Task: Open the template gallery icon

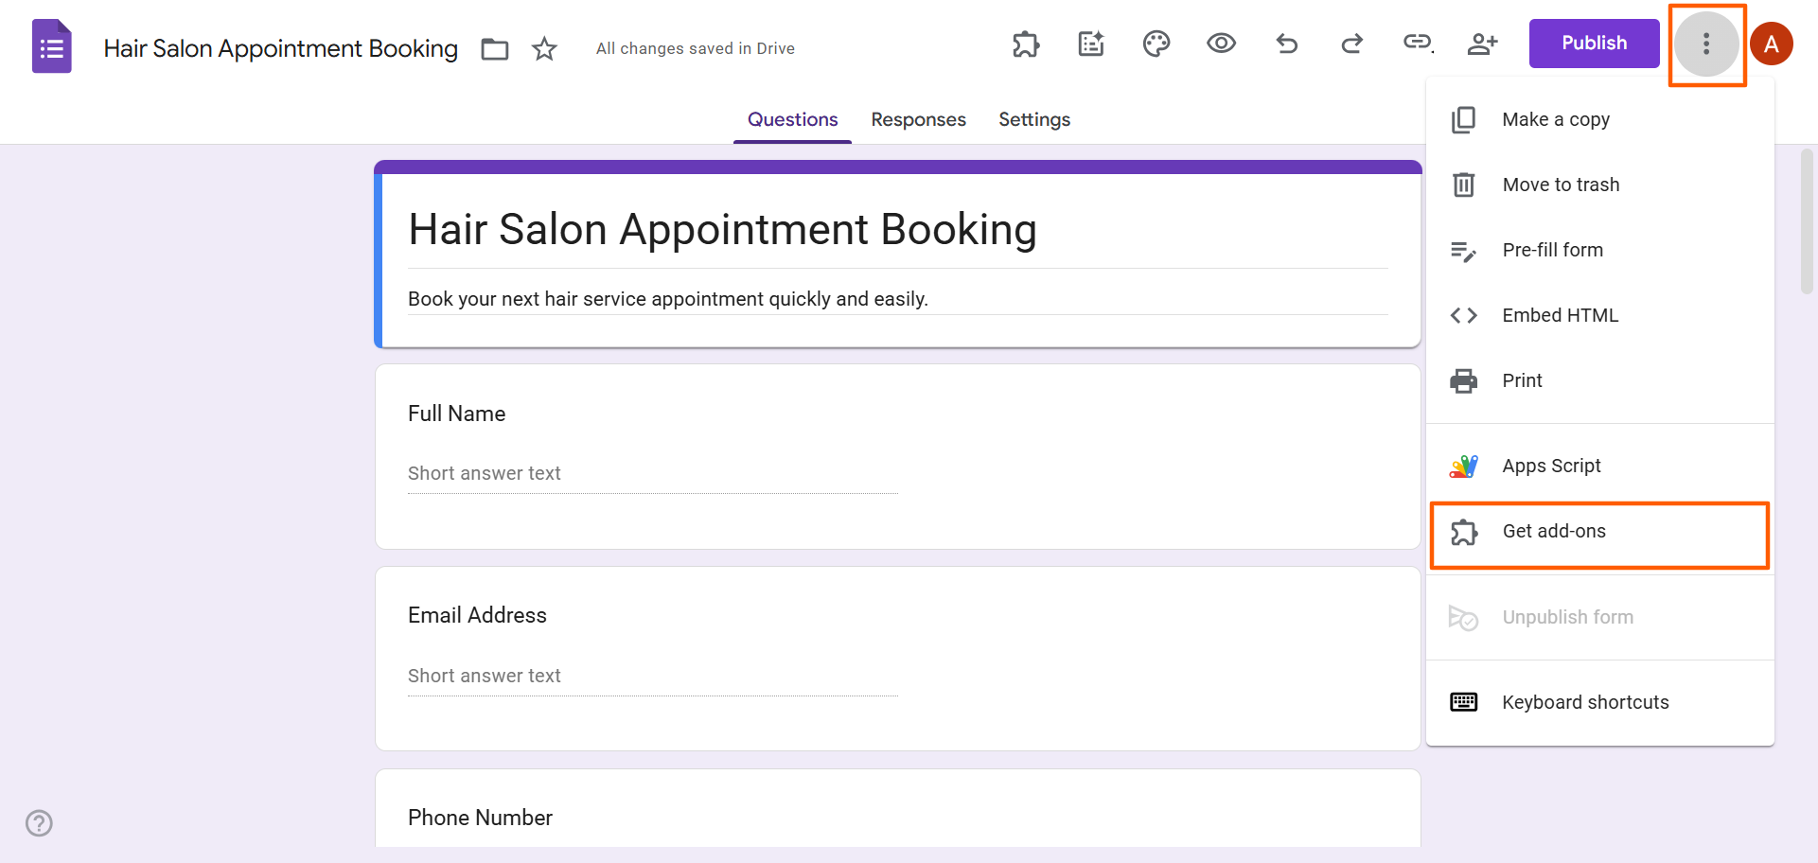Action: [x=1090, y=44]
